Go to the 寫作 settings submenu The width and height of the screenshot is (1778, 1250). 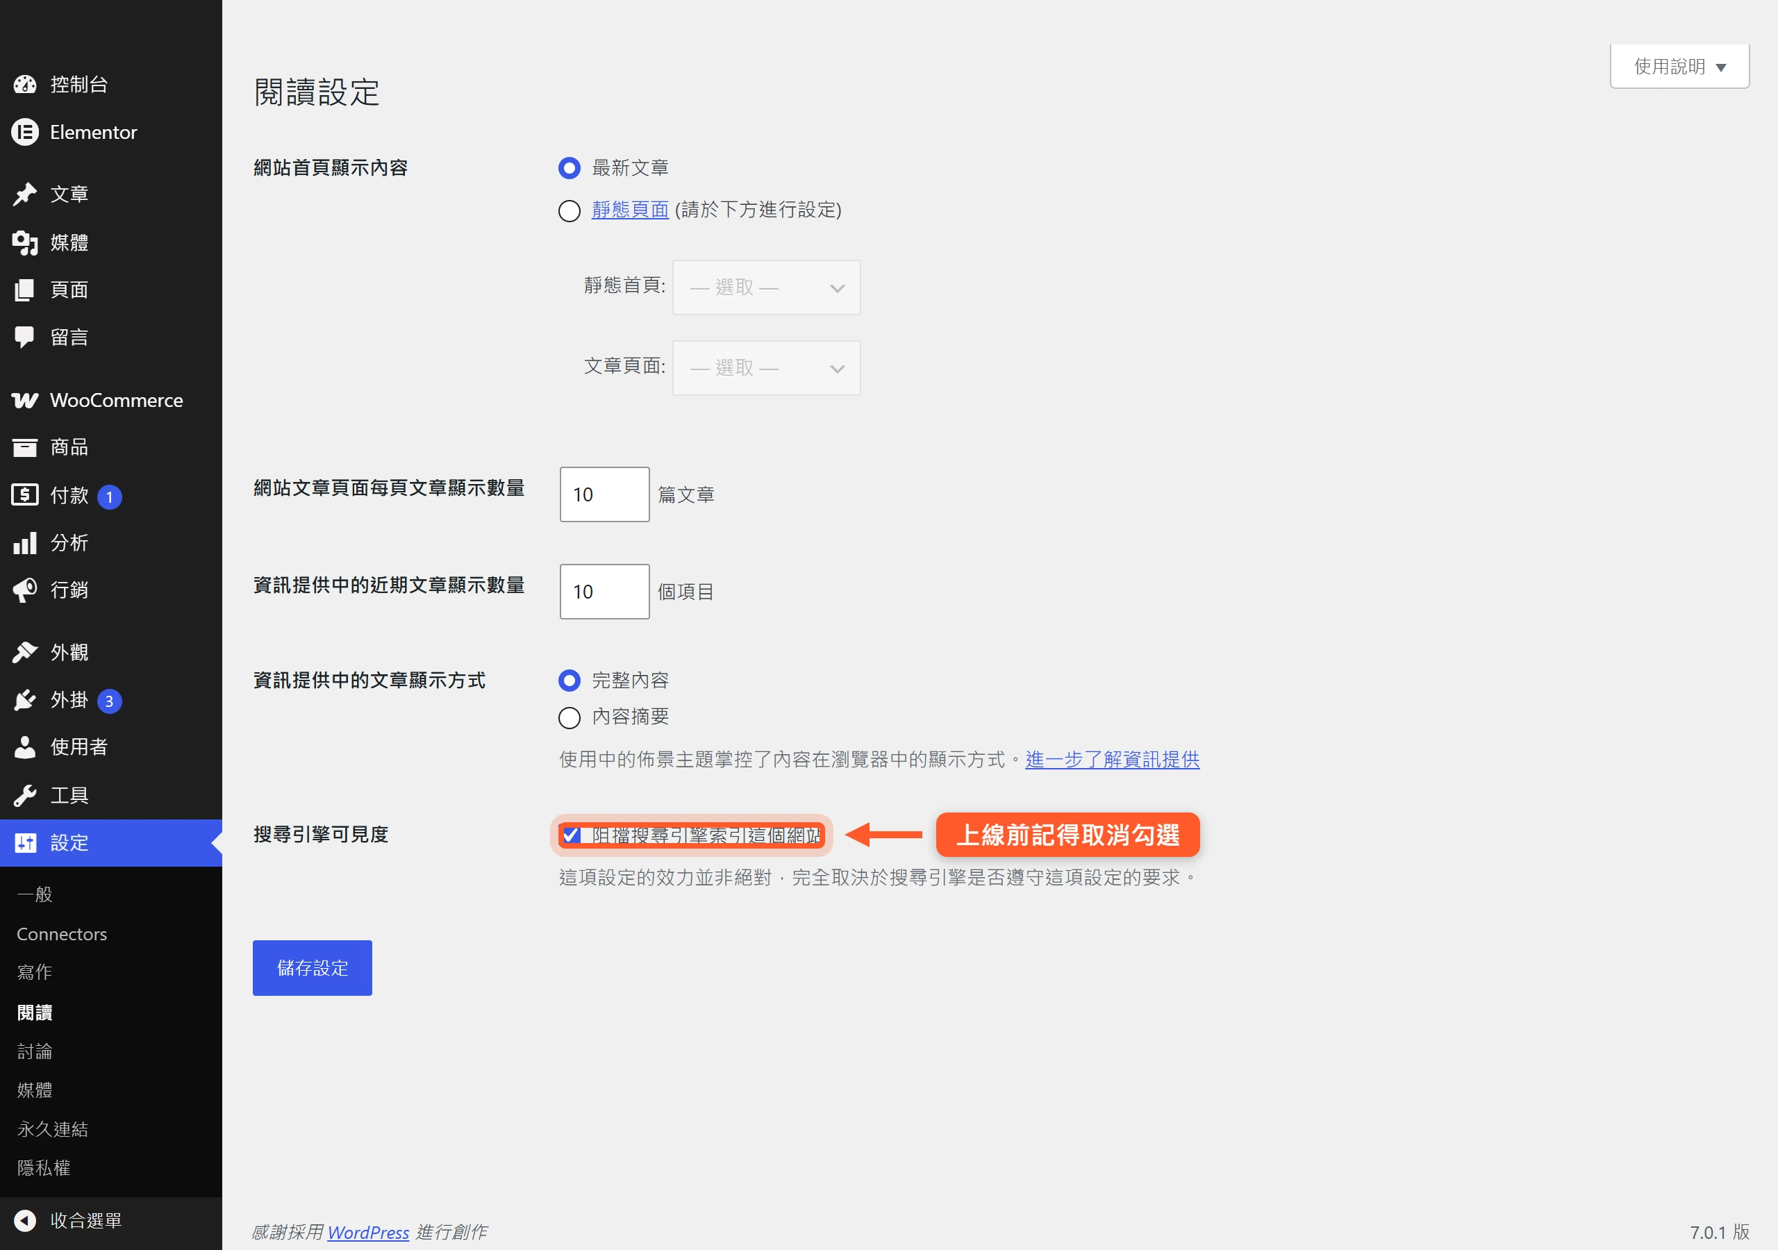(x=34, y=972)
